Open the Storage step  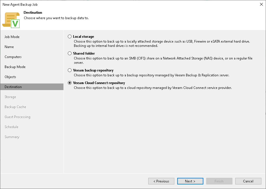pos(10,97)
